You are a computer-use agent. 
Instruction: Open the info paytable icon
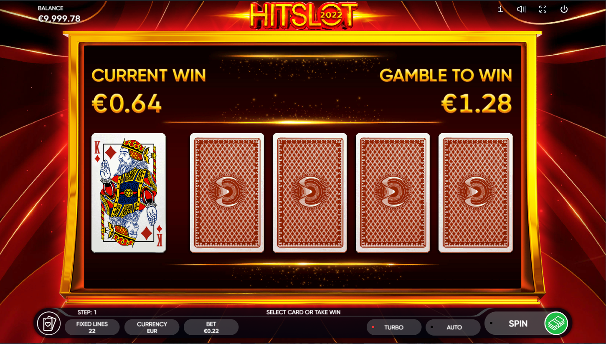tap(500, 9)
